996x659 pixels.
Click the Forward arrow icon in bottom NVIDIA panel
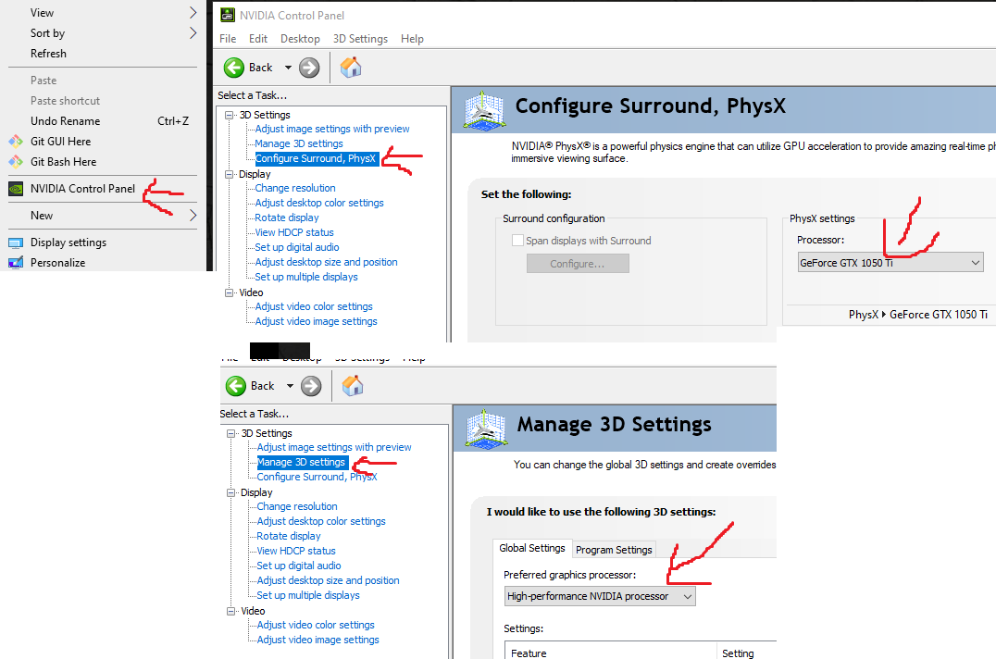tap(311, 386)
